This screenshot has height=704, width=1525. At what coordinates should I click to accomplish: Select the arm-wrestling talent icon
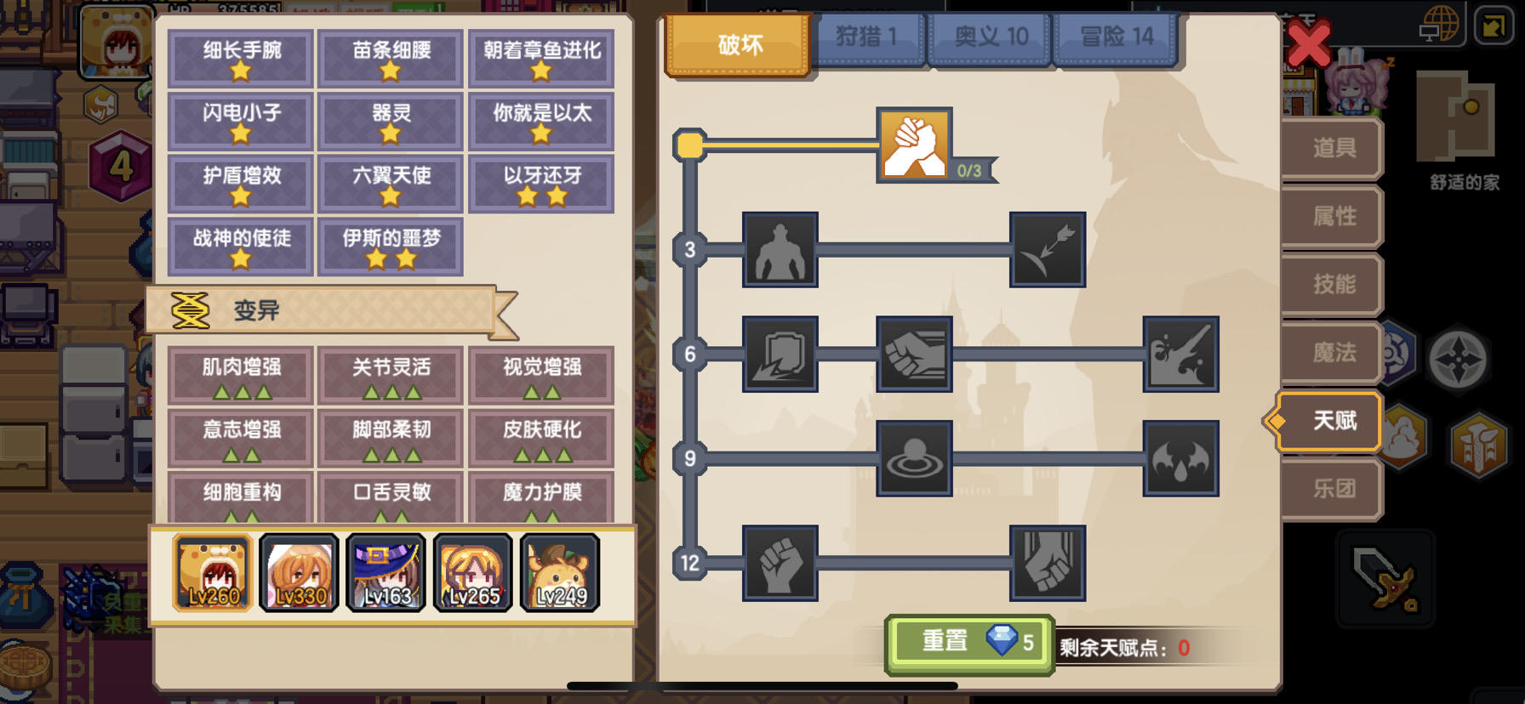914,145
